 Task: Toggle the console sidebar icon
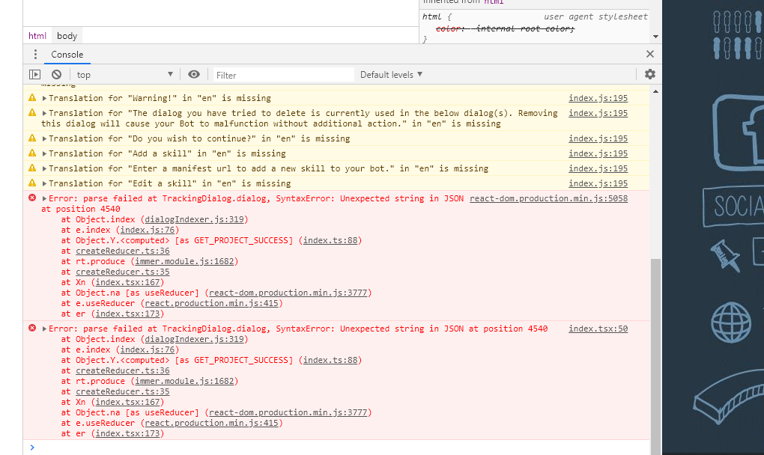pyautogui.click(x=33, y=74)
